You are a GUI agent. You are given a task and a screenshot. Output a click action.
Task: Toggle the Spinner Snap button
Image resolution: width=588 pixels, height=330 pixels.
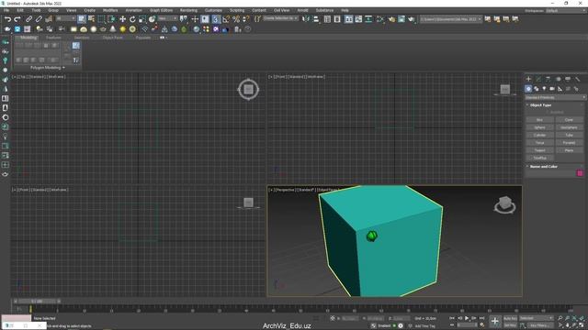click(245, 18)
